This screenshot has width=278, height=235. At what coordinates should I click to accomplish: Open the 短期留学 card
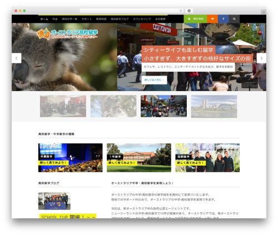click(207, 158)
